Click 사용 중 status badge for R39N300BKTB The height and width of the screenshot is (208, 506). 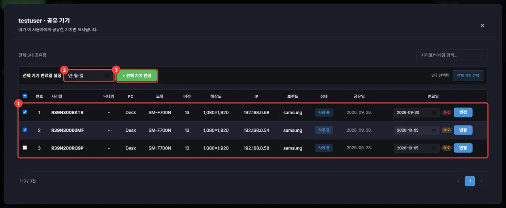pyautogui.click(x=324, y=113)
